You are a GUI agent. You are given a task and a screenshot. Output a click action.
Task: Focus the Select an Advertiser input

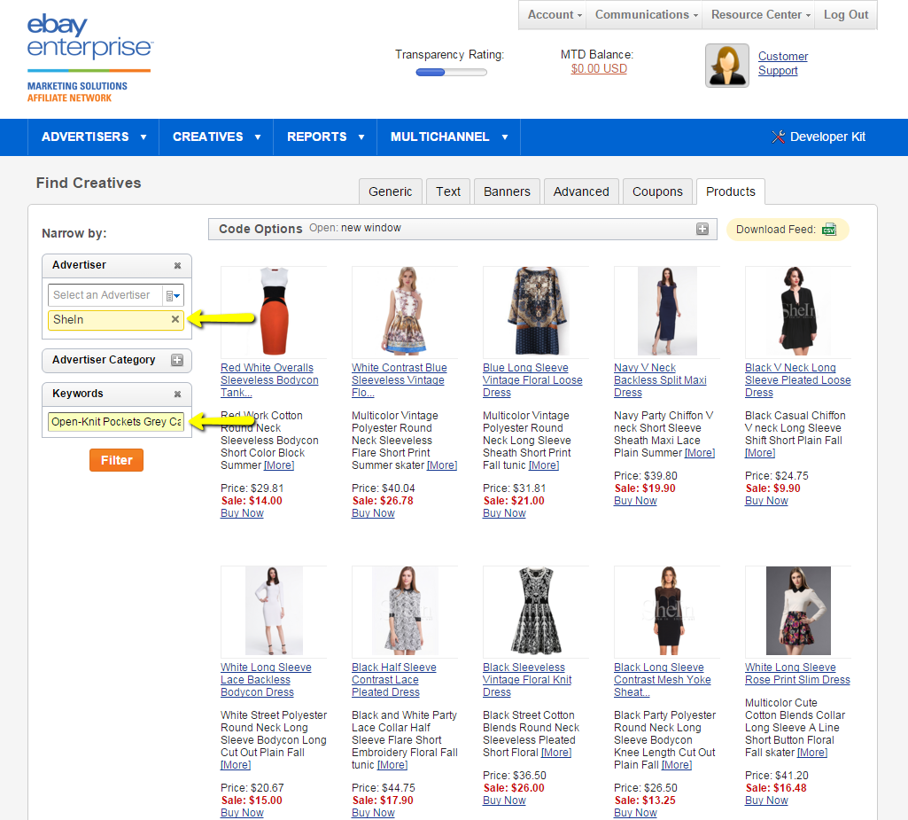point(105,295)
